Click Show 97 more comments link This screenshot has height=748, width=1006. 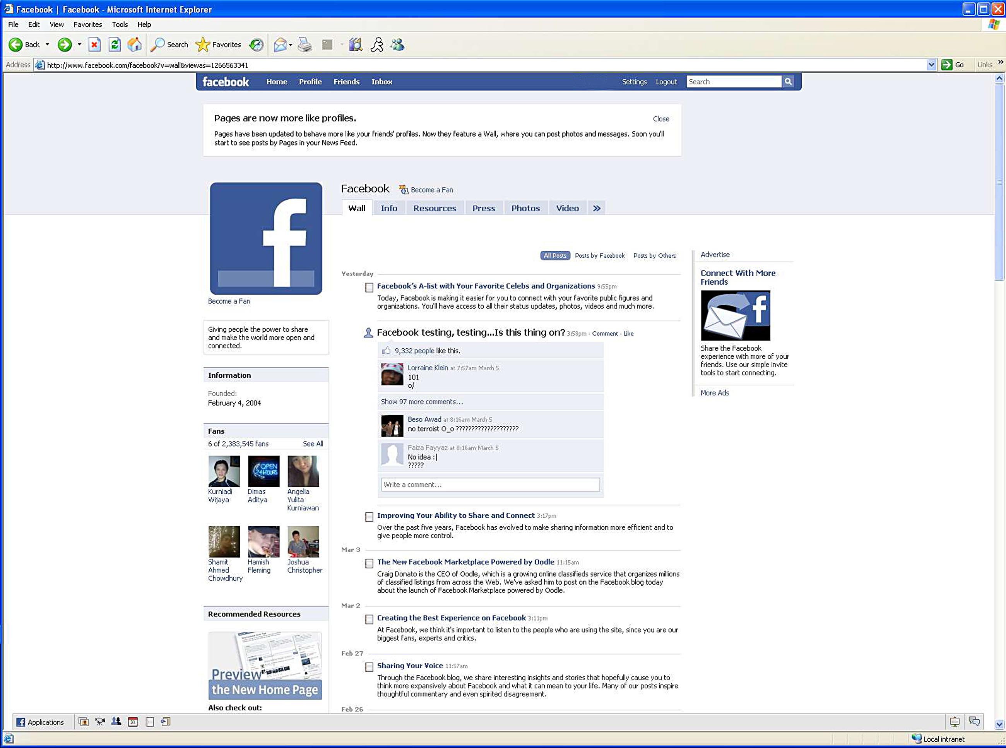point(421,402)
